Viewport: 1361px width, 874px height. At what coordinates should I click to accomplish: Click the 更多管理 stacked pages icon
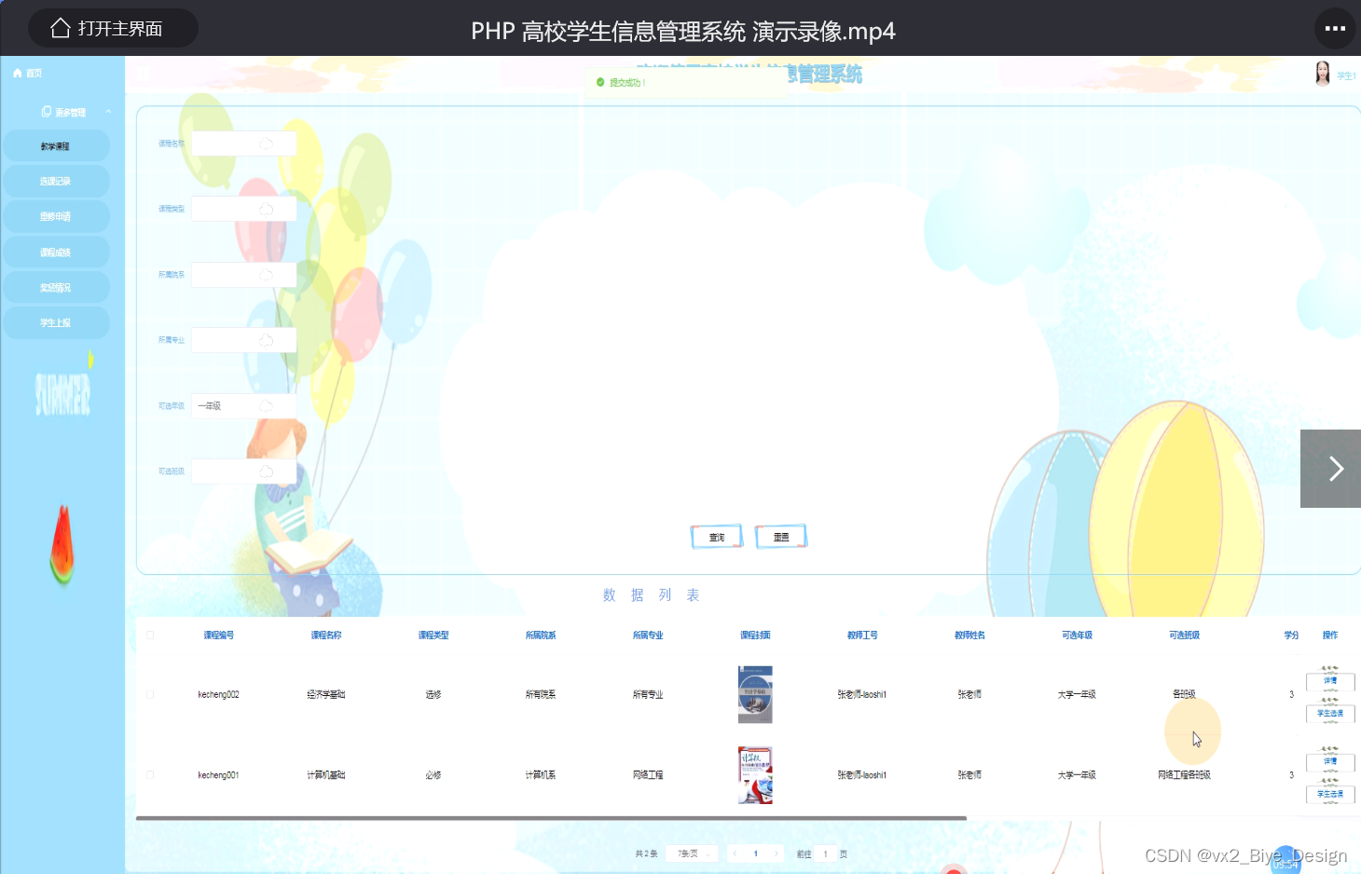(47, 112)
